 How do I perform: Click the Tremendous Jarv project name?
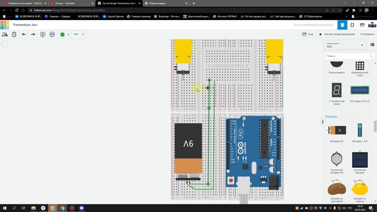tap(25, 25)
